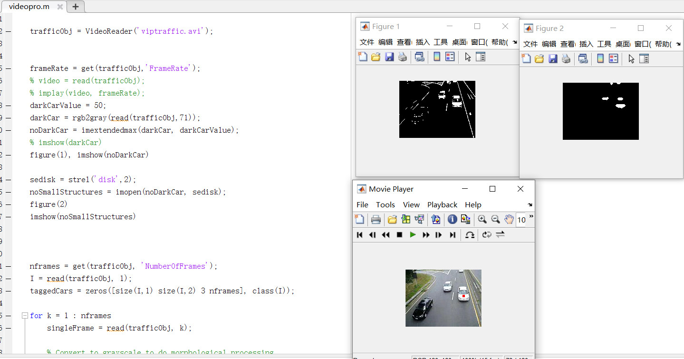Viewport: 684px width, 359px height.
Task: Click green Play button in Movie Player
Action: point(413,235)
